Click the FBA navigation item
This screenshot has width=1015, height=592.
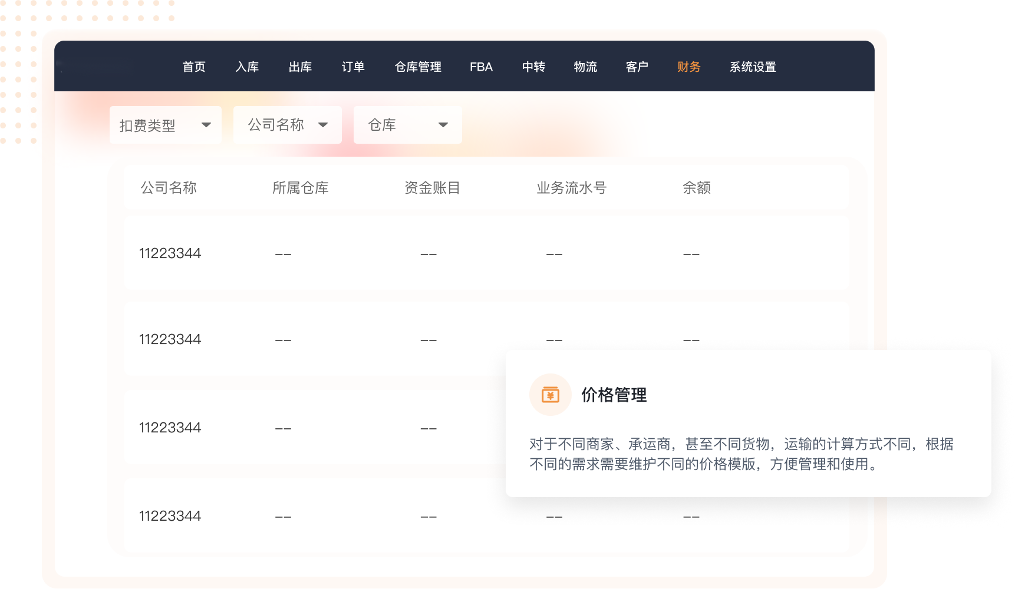click(481, 67)
